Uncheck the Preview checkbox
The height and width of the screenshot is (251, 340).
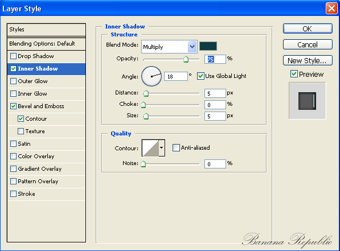pyautogui.click(x=294, y=74)
